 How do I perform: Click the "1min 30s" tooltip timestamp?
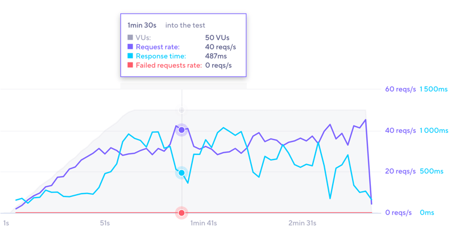pos(143,25)
